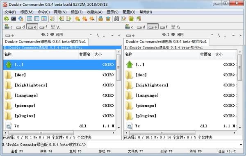This screenshot has width=246, height=156.
Task: Click left panel favorites asterisk button
Action: 91,35
